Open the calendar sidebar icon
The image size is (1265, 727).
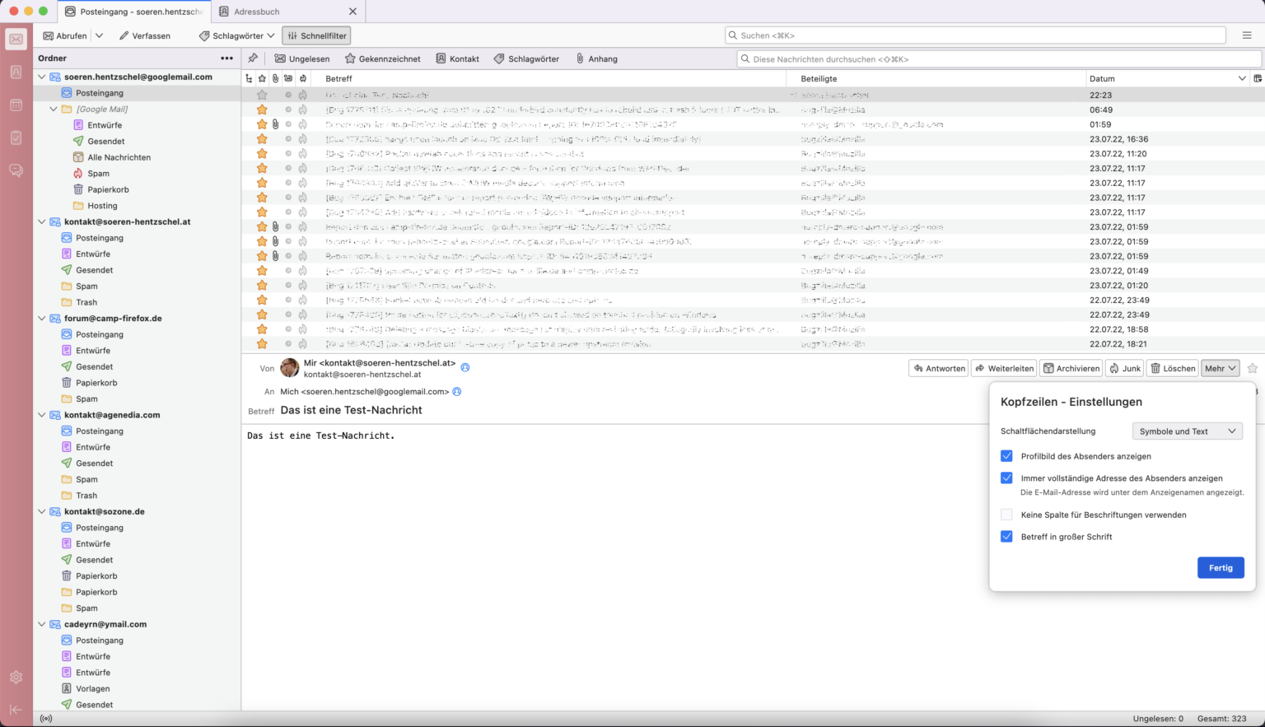(16, 105)
